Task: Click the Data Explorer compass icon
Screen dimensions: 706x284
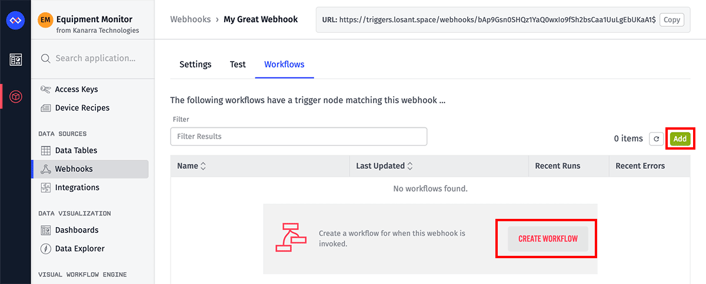Action: point(45,249)
